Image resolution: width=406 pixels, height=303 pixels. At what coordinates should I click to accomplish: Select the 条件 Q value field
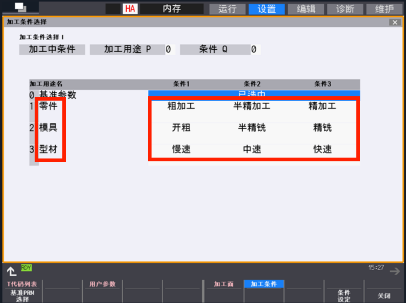point(255,49)
